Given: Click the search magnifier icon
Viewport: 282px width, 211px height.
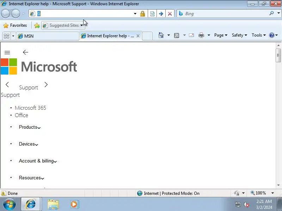Looking at the screenshot, I should pos(271,13).
